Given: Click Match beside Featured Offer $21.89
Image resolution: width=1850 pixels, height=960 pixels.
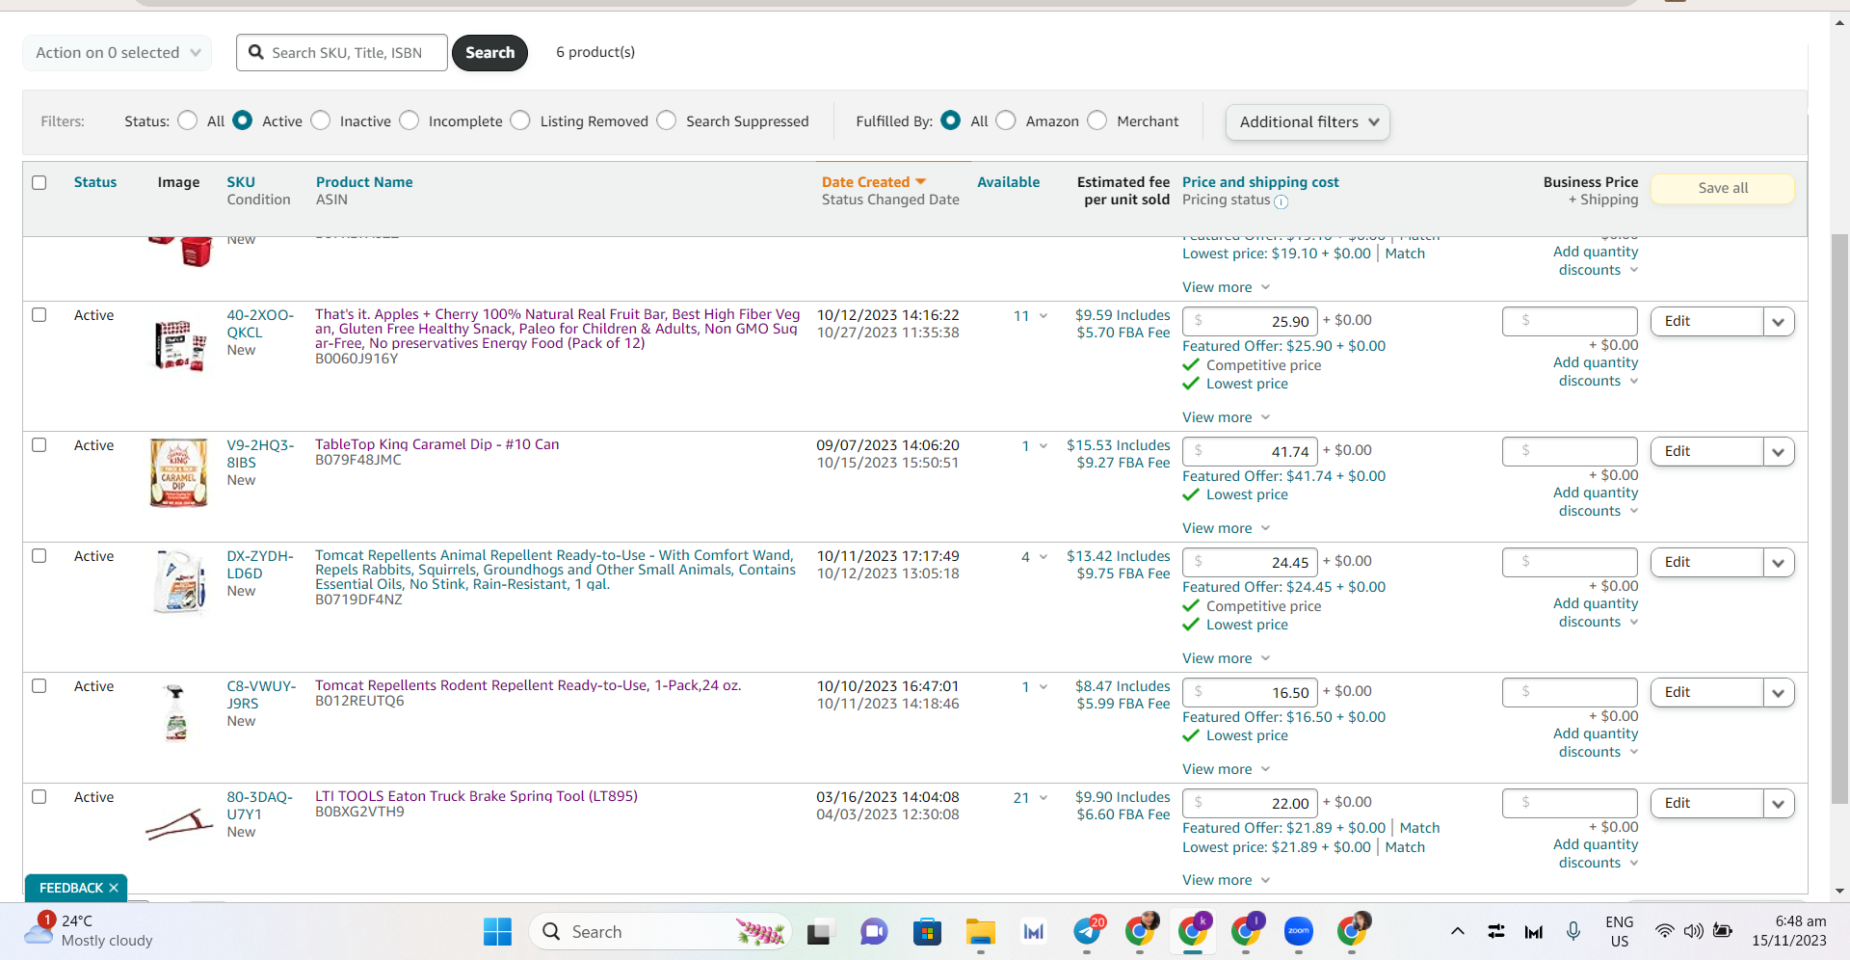Looking at the screenshot, I should pyautogui.click(x=1419, y=828).
